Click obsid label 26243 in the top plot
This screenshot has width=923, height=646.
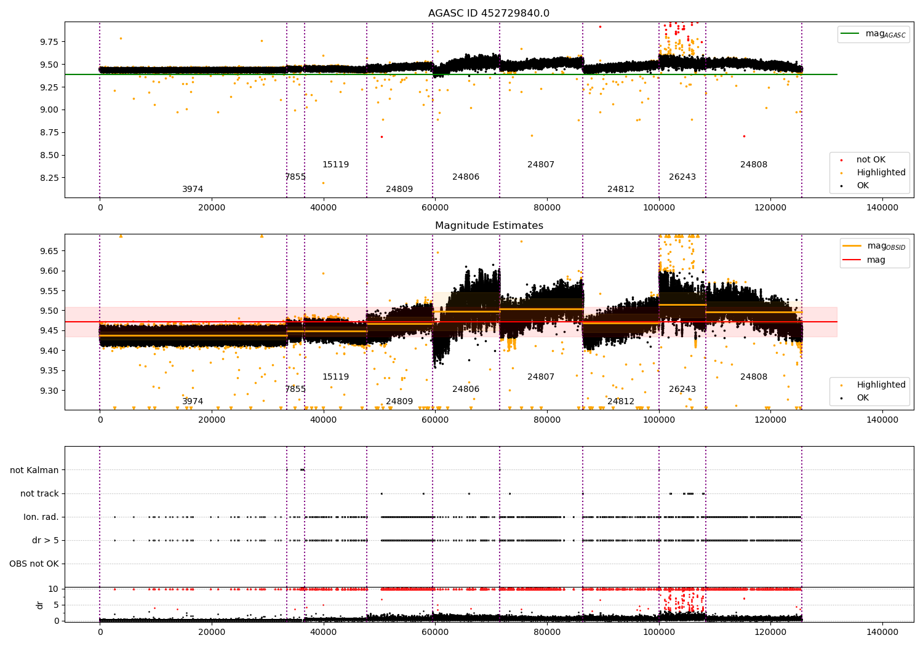[682, 177]
